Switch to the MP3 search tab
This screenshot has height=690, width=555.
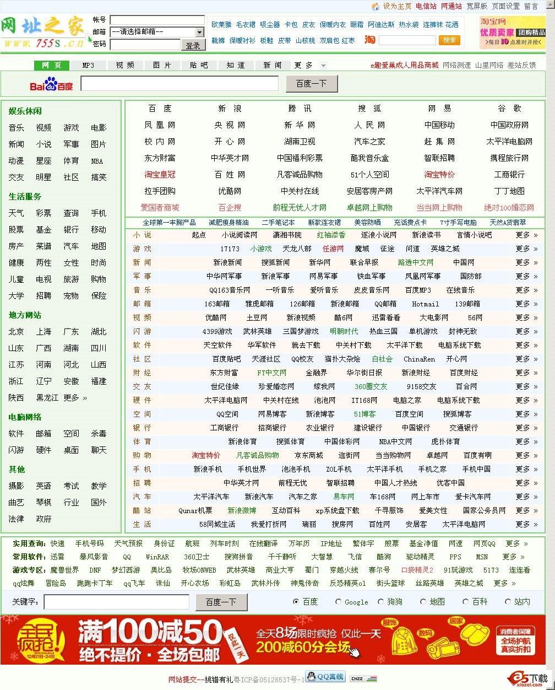point(88,65)
